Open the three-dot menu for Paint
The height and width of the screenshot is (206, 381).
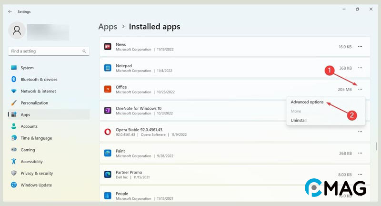point(360,154)
